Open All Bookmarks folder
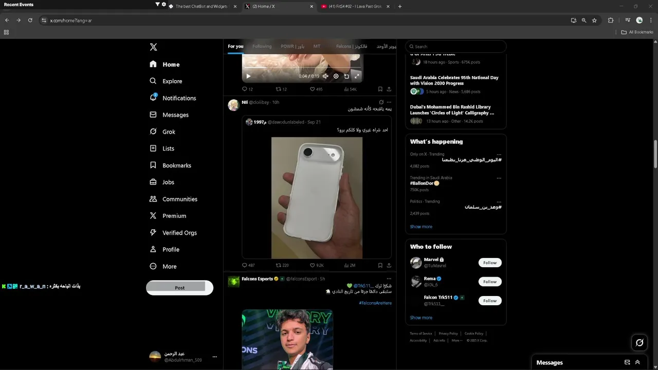Screen dimensions: 658x370 pyautogui.click(x=637, y=32)
